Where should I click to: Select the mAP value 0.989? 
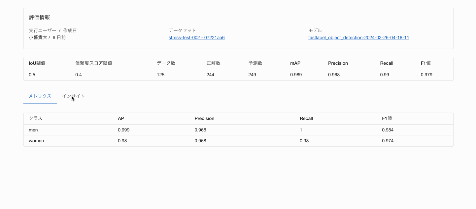point(296,75)
